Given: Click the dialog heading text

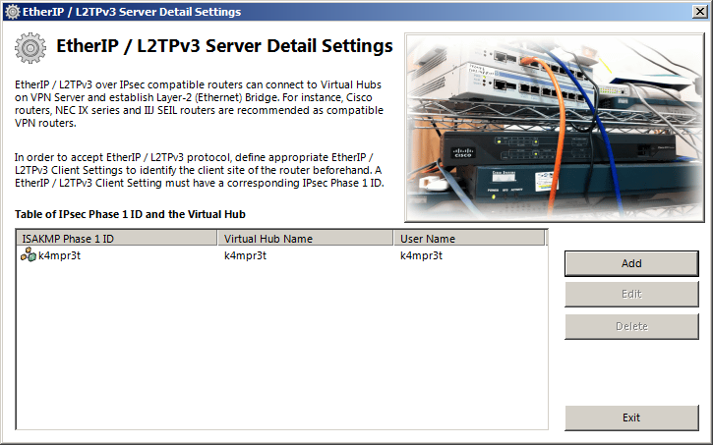Looking at the screenshot, I should tap(224, 46).
